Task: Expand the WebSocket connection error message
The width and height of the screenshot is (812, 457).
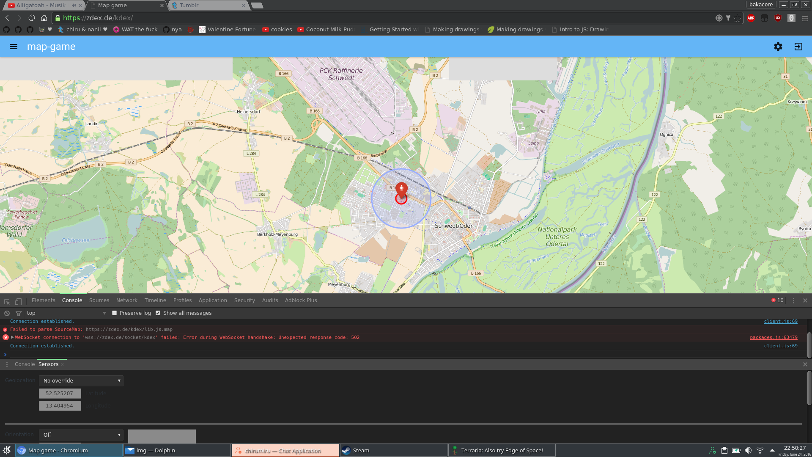Action: tap(12, 338)
